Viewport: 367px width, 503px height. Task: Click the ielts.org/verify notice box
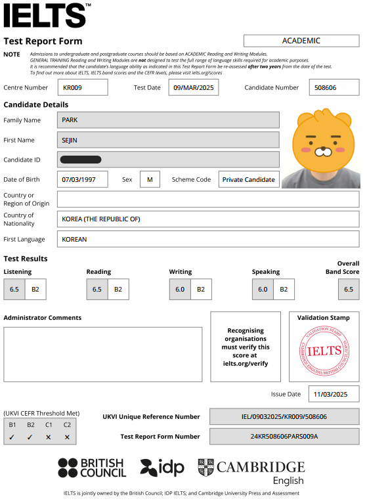tap(246, 347)
